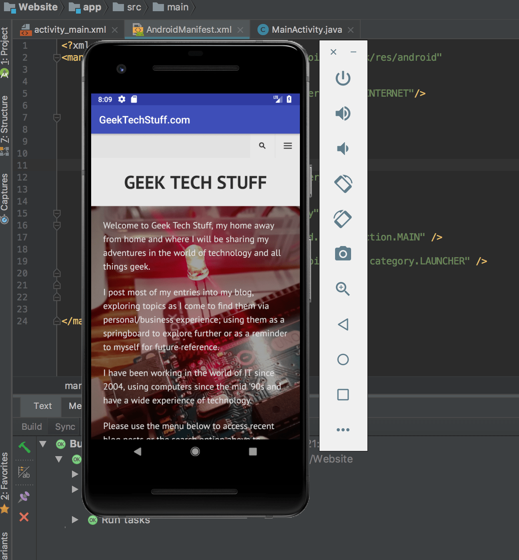Tap the hamburger menu on the webpage
The image size is (519, 560).
[x=287, y=146]
